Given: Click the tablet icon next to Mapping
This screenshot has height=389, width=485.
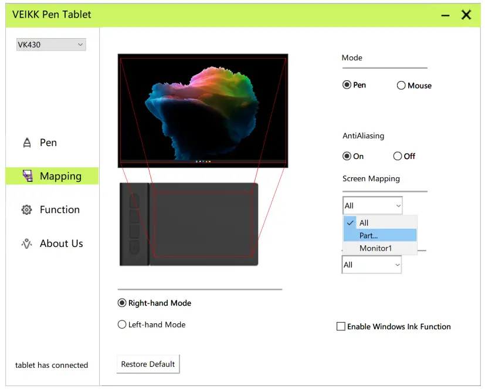Looking at the screenshot, I should pyautogui.click(x=29, y=175).
